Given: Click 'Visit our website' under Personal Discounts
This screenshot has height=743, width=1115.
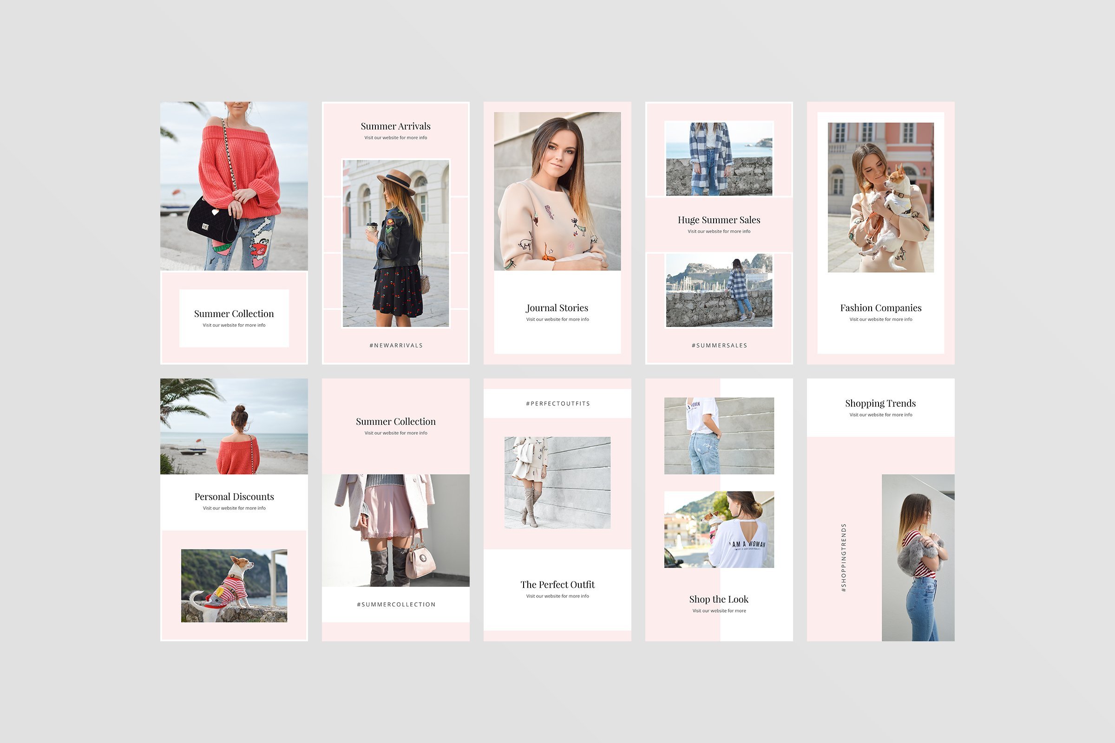Looking at the screenshot, I should (234, 508).
